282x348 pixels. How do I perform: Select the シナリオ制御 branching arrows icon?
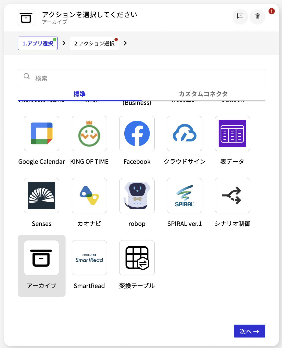coord(232,196)
